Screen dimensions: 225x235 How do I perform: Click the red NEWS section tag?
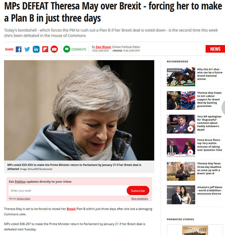[215, 49]
